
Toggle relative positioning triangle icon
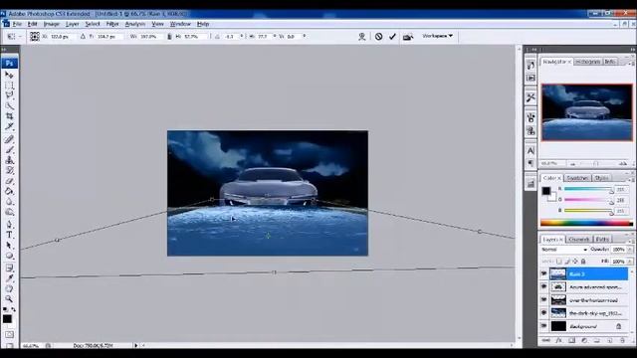pos(83,37)
